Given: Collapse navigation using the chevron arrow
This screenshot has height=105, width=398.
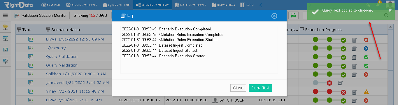Looking at the screenshot, I should pos(261,5).
